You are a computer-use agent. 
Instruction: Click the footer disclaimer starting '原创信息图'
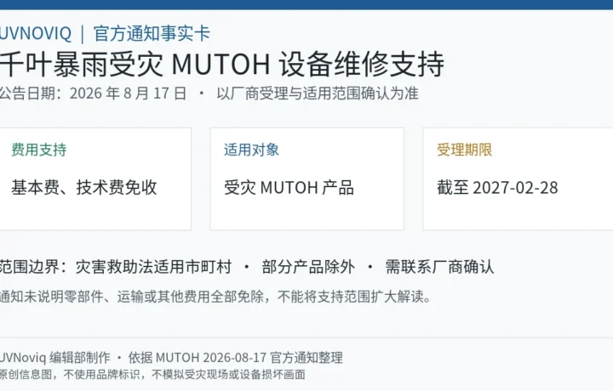coord(152,375)
